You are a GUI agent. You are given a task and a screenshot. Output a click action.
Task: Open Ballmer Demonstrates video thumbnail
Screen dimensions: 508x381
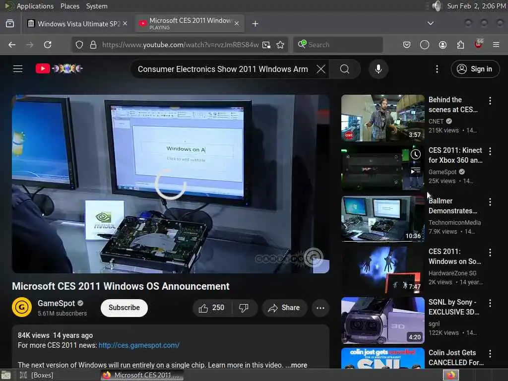click(x=382, y=219)
